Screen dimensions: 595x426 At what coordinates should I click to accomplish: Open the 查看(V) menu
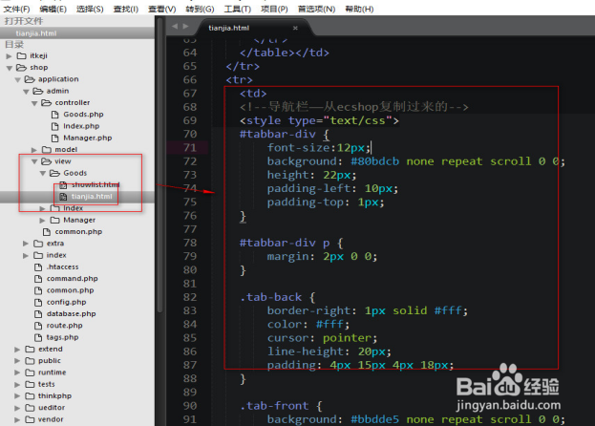[162, 9]
